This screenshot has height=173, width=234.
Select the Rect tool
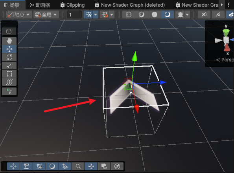click(9, 74)
